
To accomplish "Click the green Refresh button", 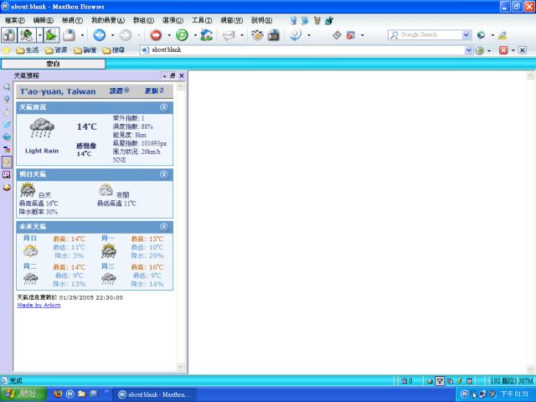I will 182,35.
